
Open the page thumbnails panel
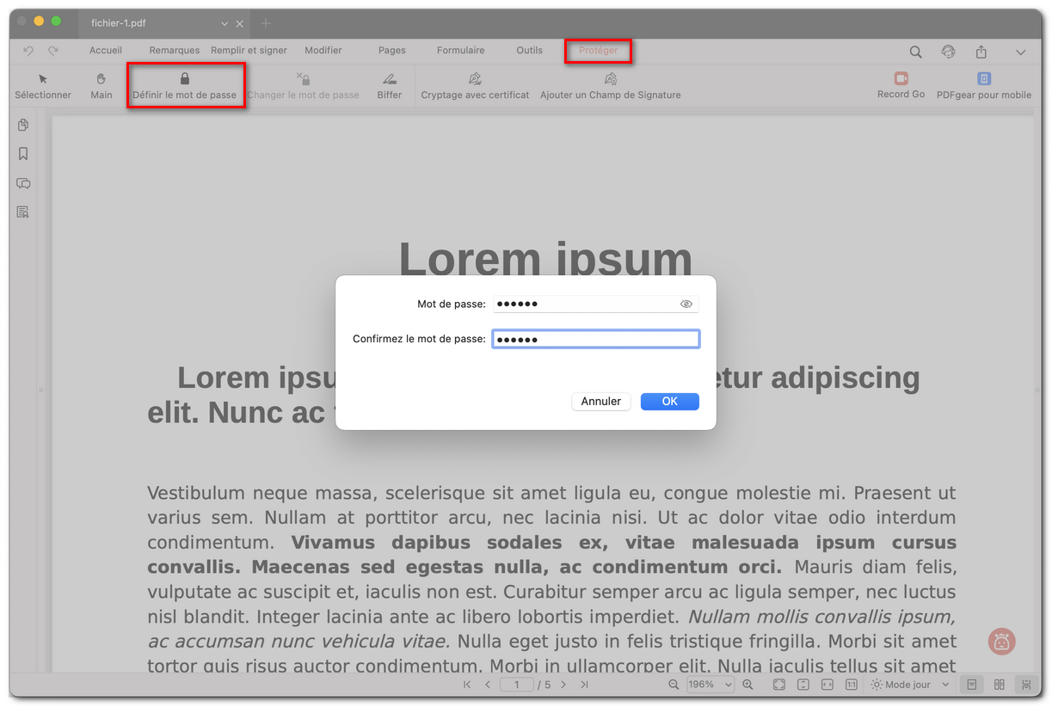[x=23, y=125]
